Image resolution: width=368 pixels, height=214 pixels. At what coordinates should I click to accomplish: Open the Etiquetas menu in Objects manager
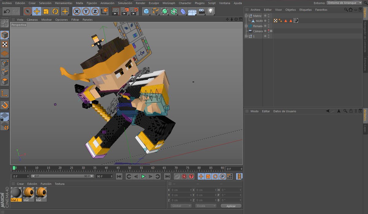(305, 10)
